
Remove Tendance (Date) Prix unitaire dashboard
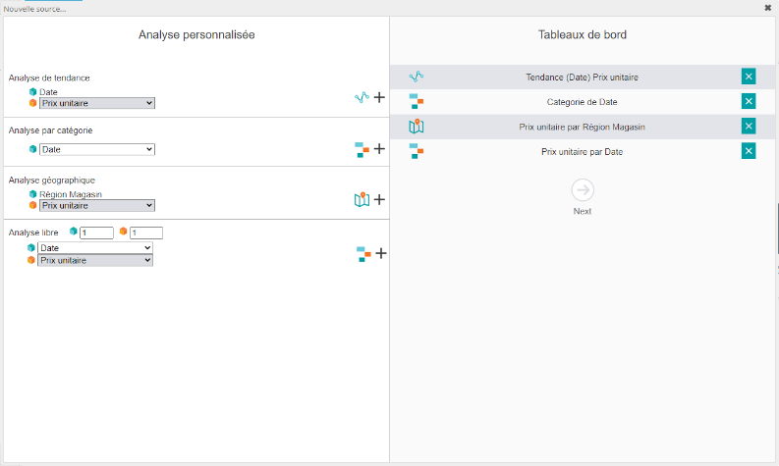749,77
